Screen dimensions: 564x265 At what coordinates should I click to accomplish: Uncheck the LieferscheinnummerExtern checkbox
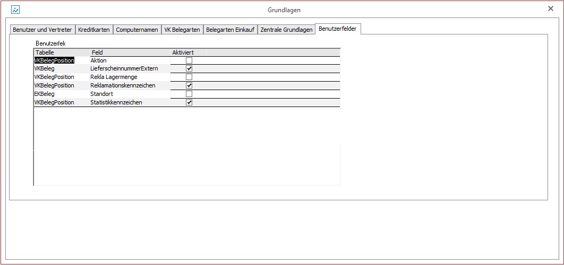189,69
